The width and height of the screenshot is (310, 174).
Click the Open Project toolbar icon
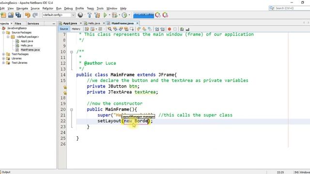[x=11, y=15]
